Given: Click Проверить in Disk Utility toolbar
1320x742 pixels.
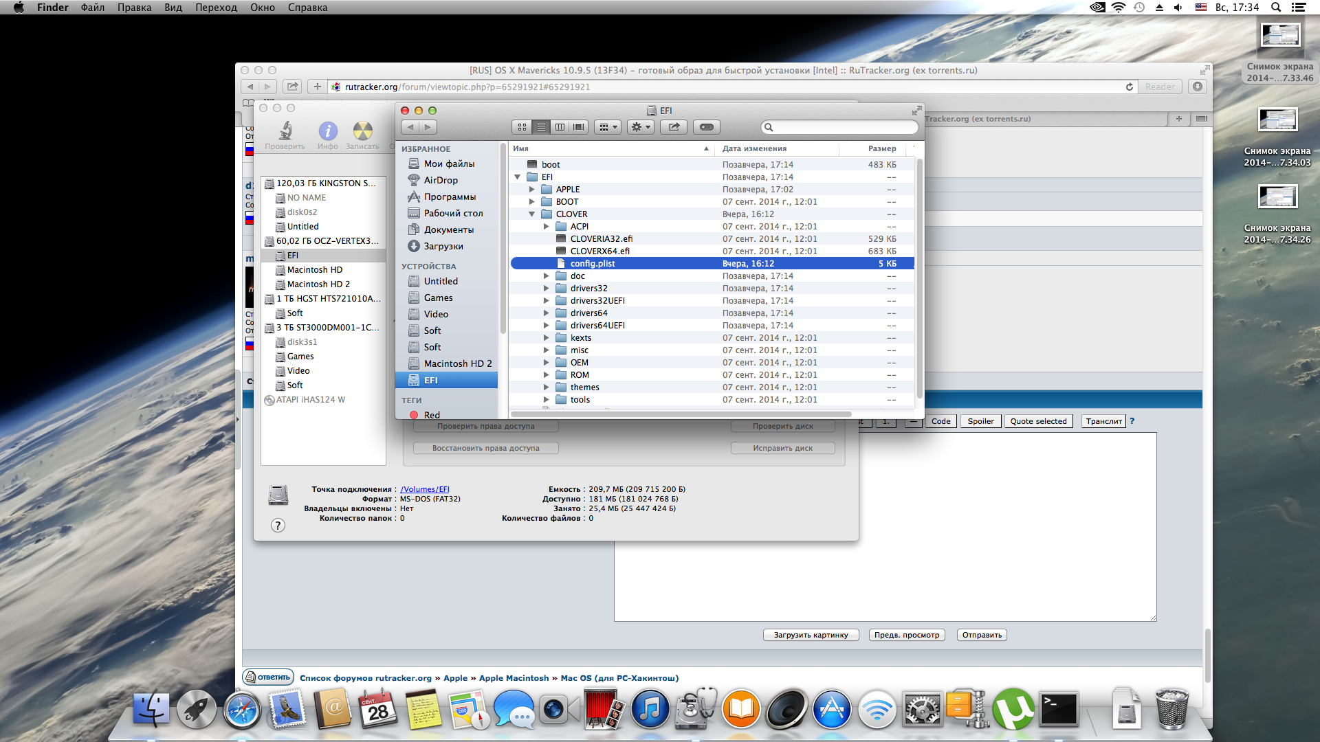Looking at the screenshot, I should tap(285, 135).
